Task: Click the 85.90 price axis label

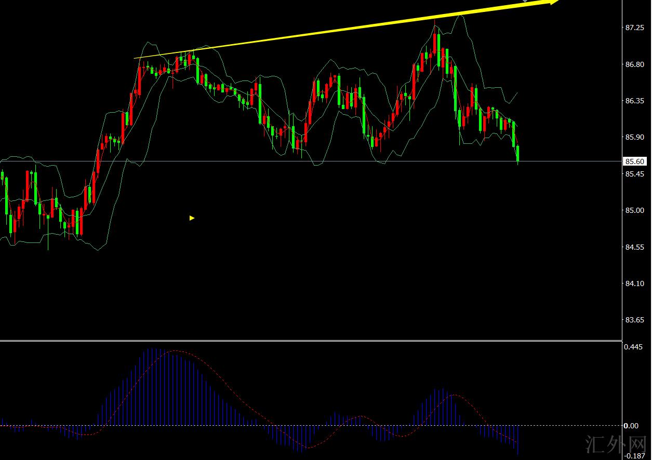Action: 635,137
